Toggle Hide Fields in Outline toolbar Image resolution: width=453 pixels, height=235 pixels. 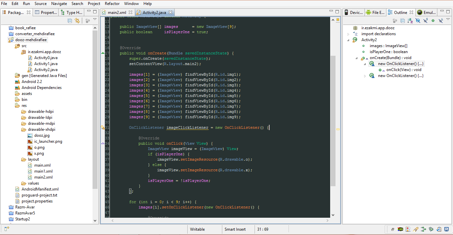pyautogui.click(x=418, y=21)
